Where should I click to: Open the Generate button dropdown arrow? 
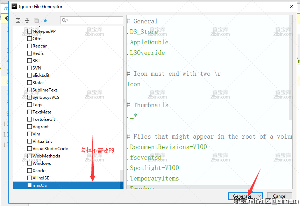coord(259,196)
